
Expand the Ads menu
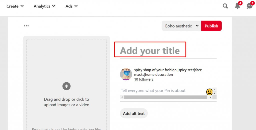(71, 6)
